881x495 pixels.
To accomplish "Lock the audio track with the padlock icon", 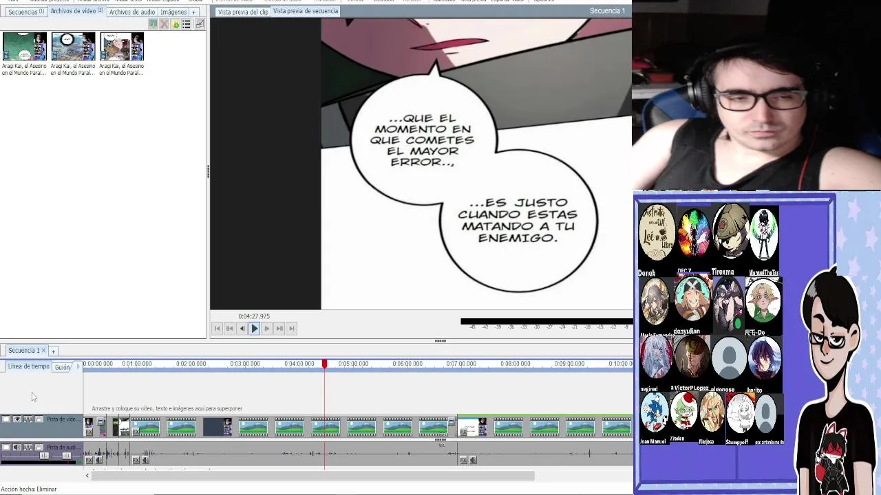I will 39,448.
